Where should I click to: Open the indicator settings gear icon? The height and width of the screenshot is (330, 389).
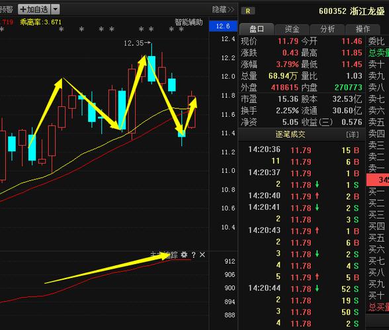[x=184, y=255]
